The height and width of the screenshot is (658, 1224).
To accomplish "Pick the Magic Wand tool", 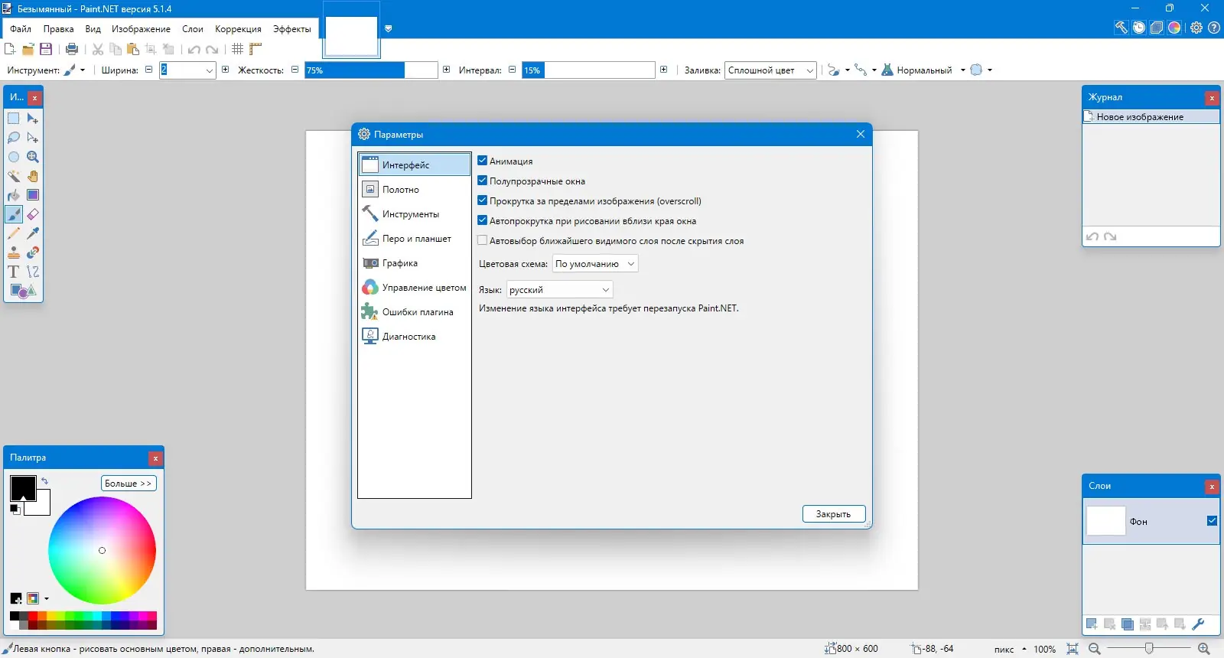I will point(13,176).
